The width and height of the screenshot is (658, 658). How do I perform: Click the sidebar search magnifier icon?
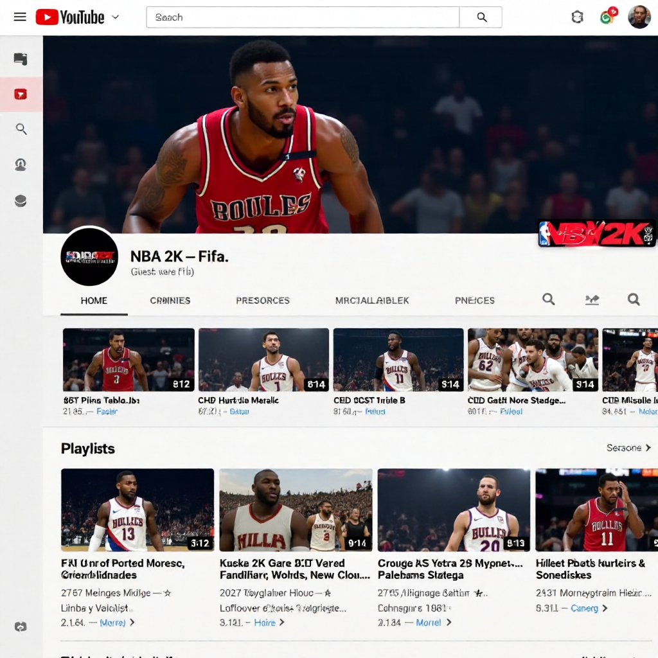click(21, 129)
